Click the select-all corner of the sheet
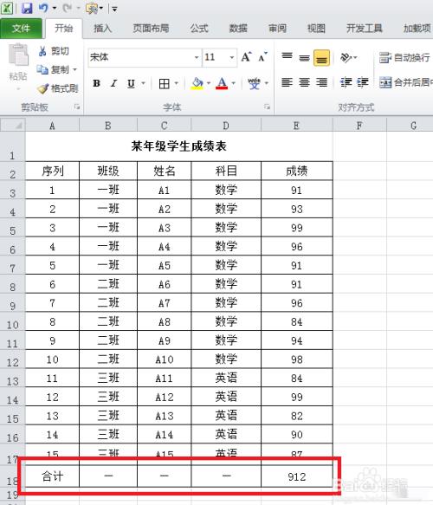 [x=12, y=125]
